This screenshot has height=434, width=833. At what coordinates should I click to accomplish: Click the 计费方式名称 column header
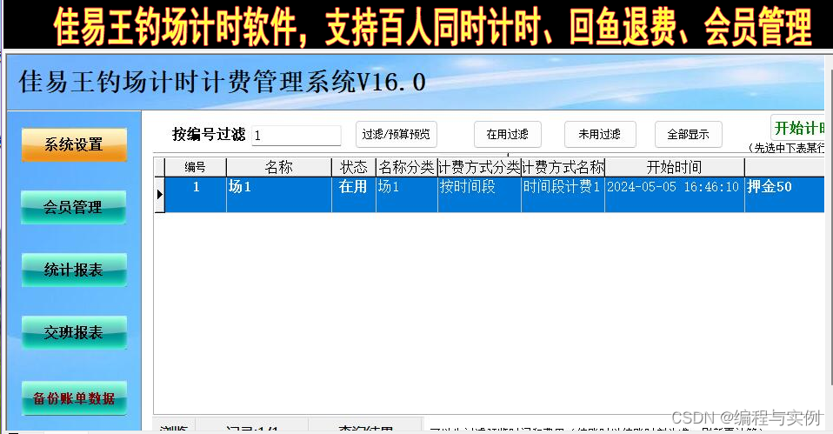[x=563, y=167]
